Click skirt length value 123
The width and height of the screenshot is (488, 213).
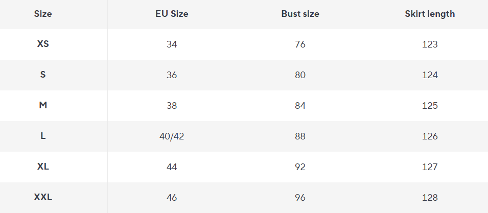coord(430,44)
